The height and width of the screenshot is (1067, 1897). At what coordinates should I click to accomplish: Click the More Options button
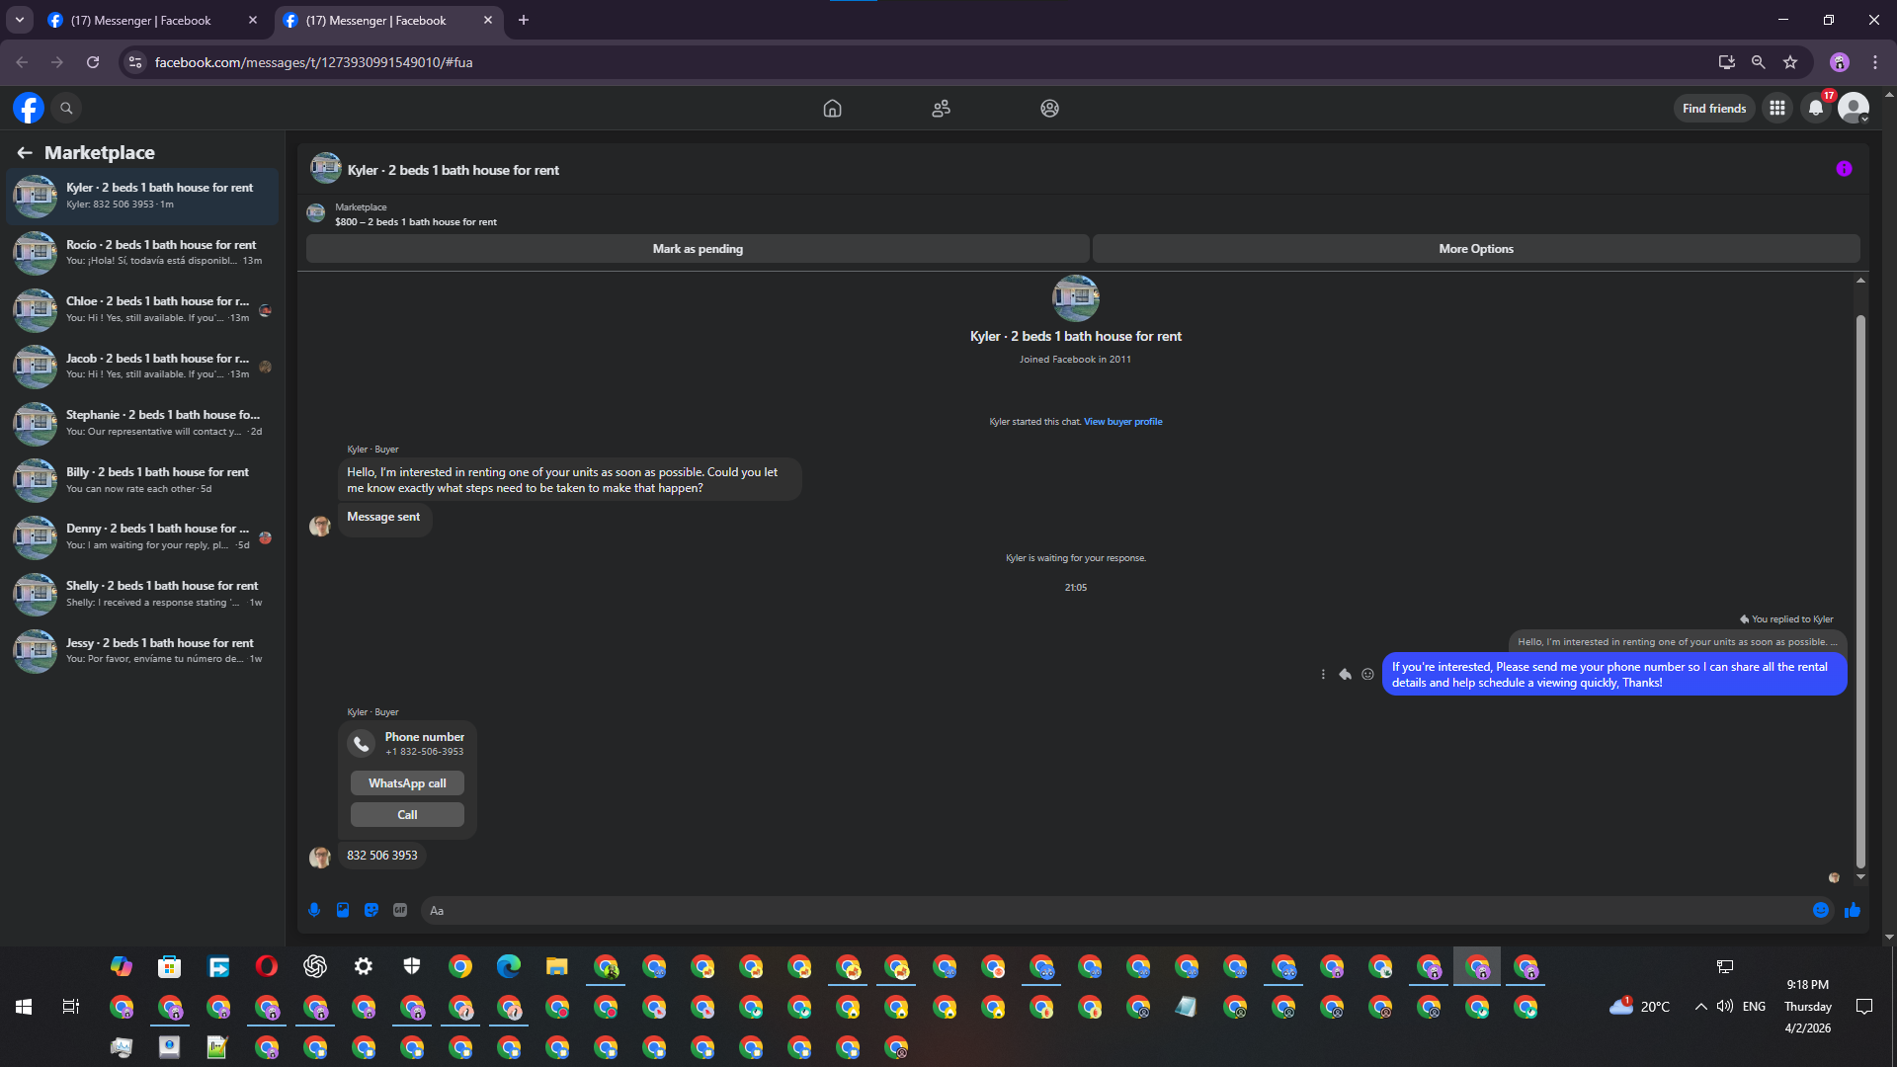tap(1476, 249)
